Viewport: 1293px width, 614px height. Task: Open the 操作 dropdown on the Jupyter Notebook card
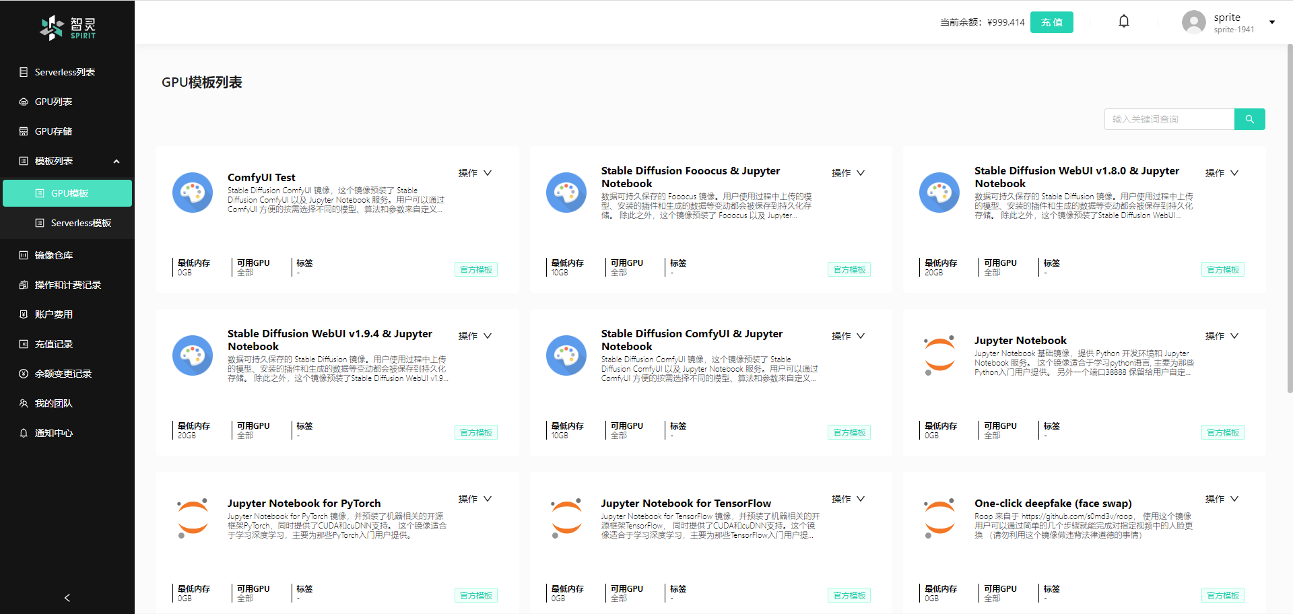click(x=1222, y=336)
